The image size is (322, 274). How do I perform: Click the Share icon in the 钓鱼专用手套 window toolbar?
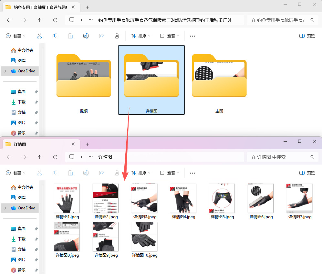(x=101, y=36)
